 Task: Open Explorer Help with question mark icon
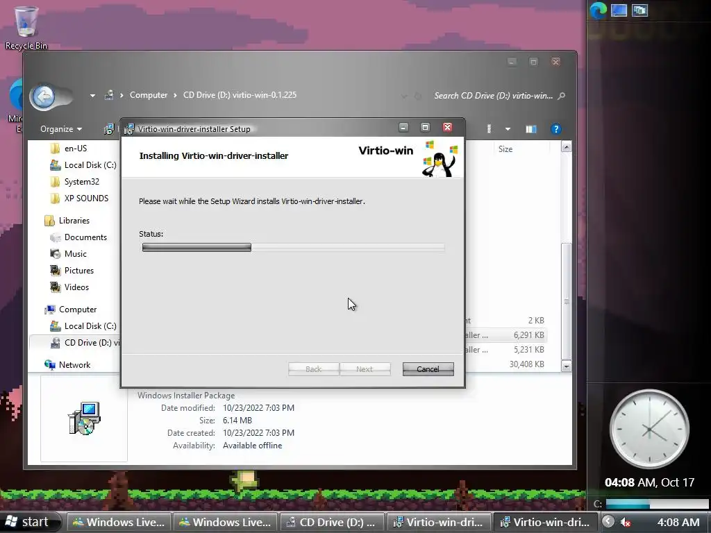click(x=555, y=129)
